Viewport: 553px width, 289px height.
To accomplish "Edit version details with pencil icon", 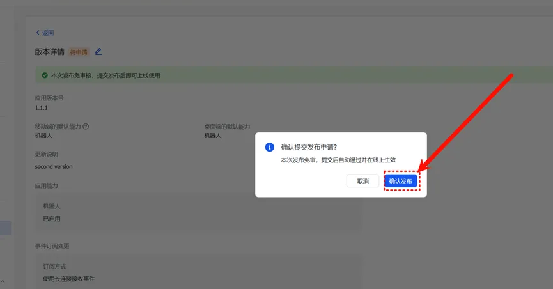I will tap(98, 52).
